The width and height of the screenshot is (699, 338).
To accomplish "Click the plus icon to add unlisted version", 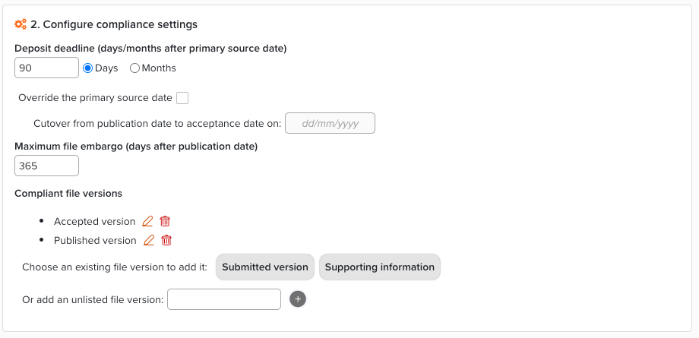I will click(x=298, y=299).
